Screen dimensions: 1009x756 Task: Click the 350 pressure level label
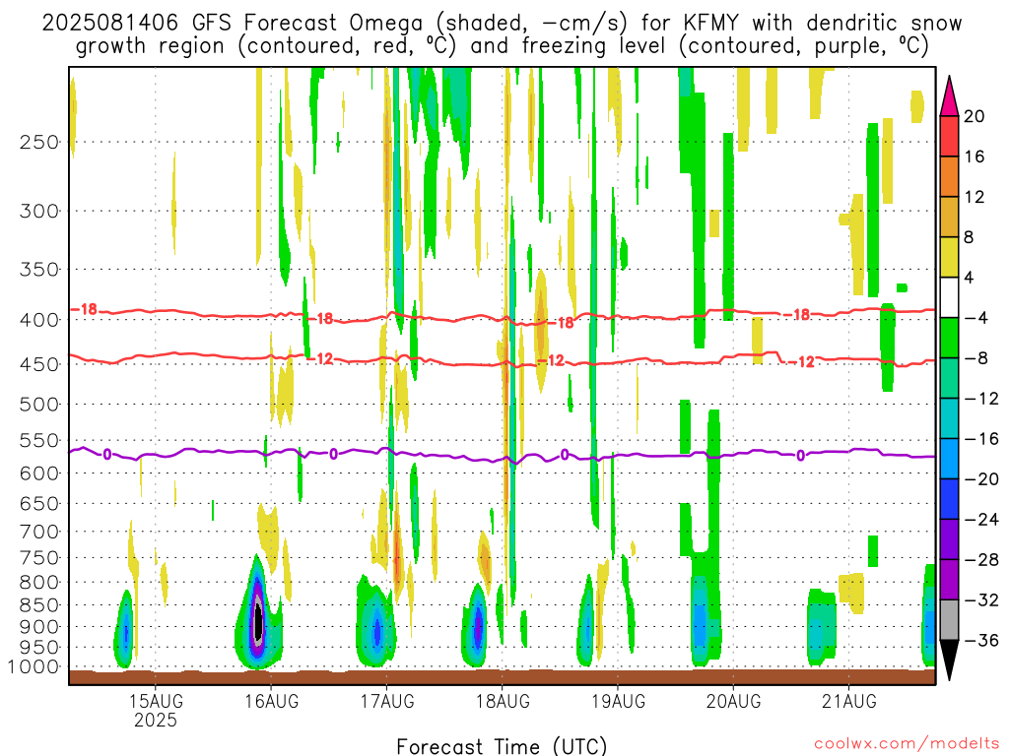pos(39,270)
